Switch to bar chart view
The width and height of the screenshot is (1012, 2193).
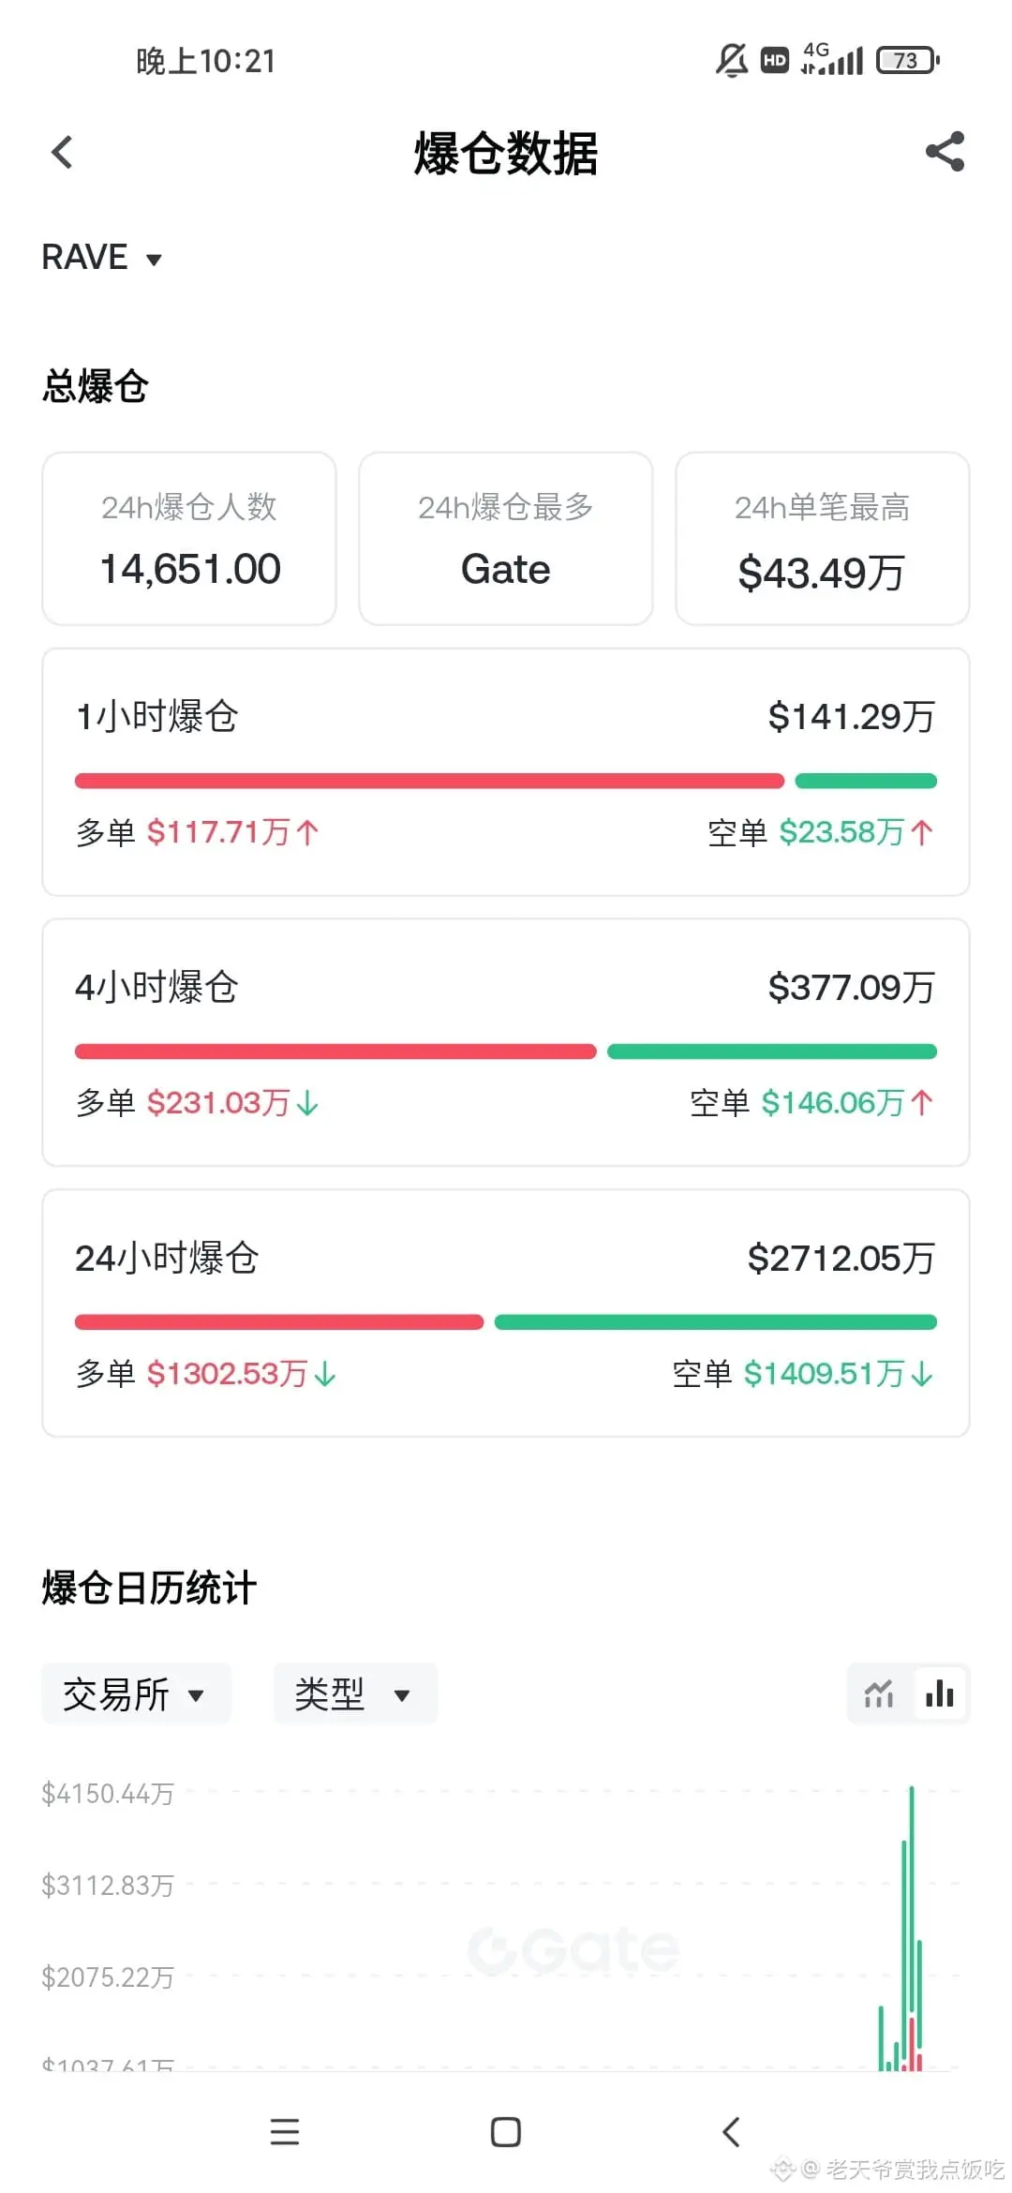[x=939, y=1693]
